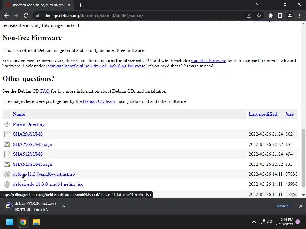Click the downloading debian-11.3.0 iso item

point(31,206)
